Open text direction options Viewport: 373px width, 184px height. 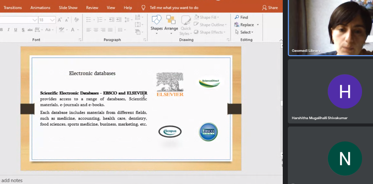139,18
